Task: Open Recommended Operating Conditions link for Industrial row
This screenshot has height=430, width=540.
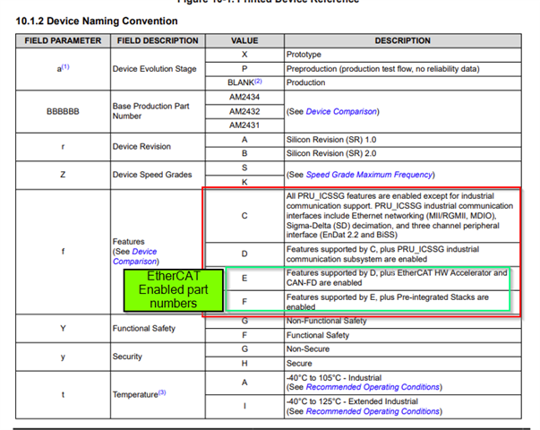Action: click(x=373, y=387)
